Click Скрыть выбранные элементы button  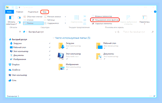(128, 20)
